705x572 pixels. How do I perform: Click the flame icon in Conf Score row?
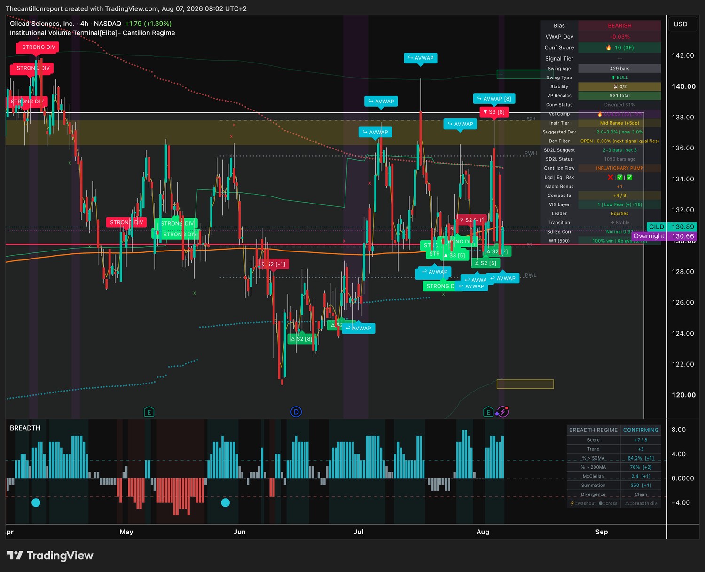click(609, 47)
